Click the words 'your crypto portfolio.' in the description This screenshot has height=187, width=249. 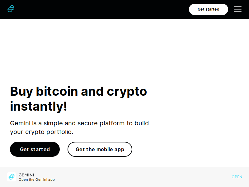42,132
